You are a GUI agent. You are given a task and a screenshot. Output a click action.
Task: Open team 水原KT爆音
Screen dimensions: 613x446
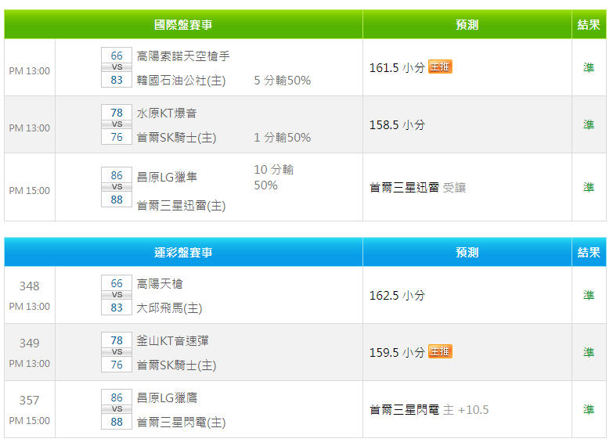coord(167,113)
